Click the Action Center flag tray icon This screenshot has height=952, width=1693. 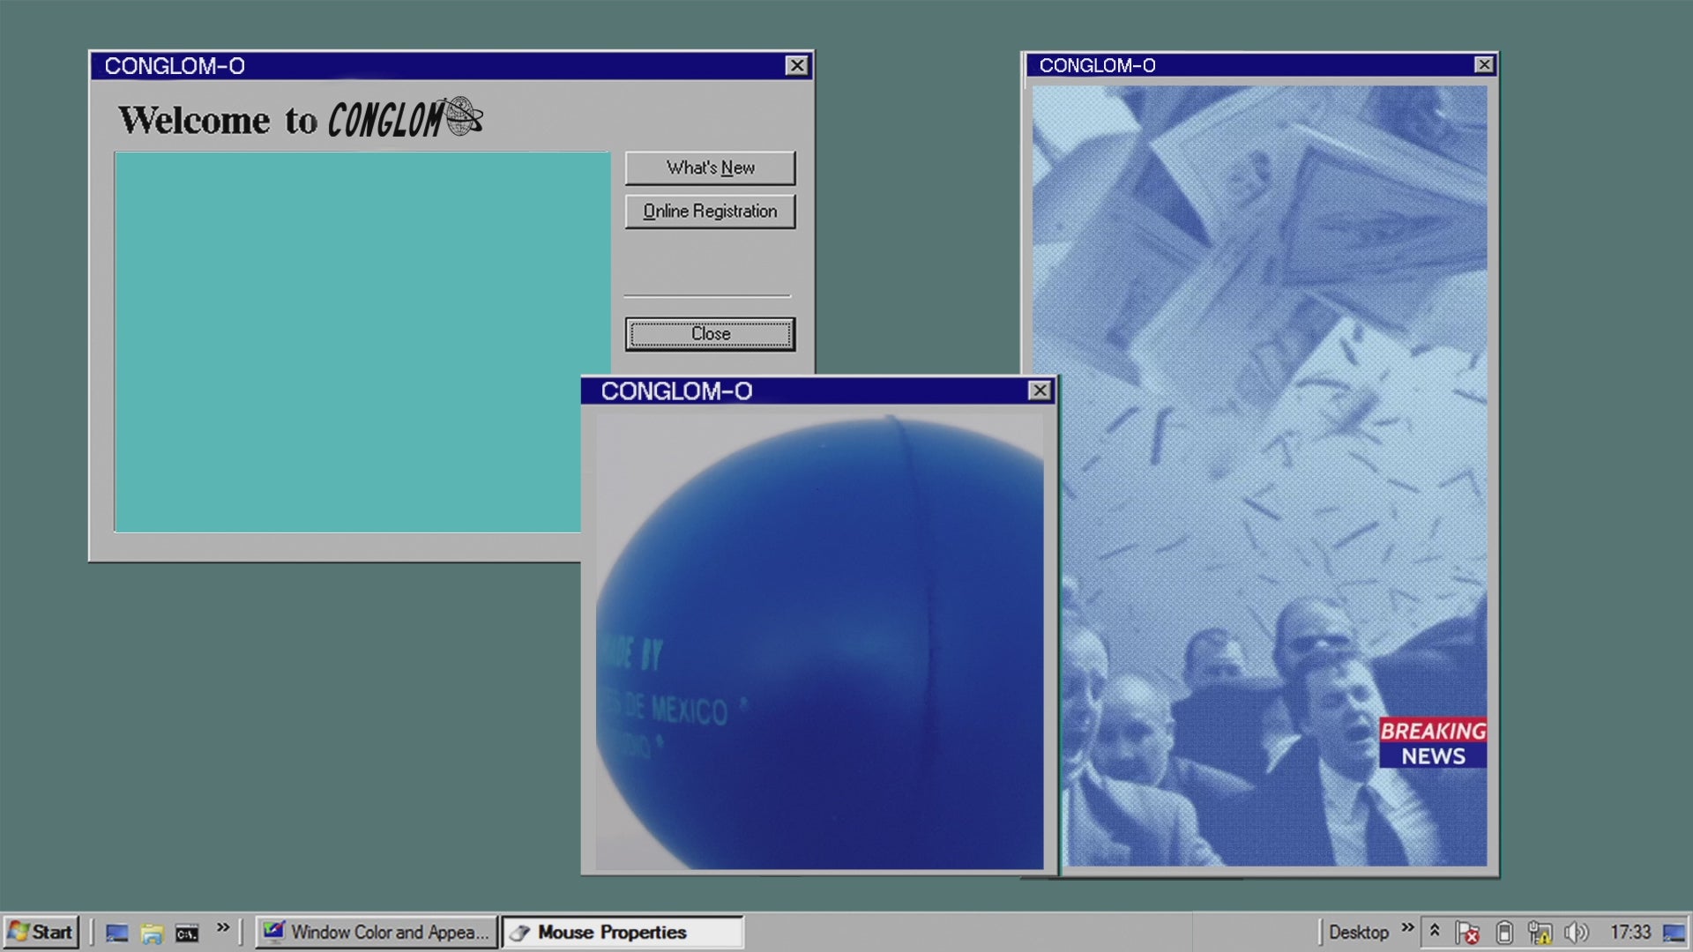click(1467, 933)
